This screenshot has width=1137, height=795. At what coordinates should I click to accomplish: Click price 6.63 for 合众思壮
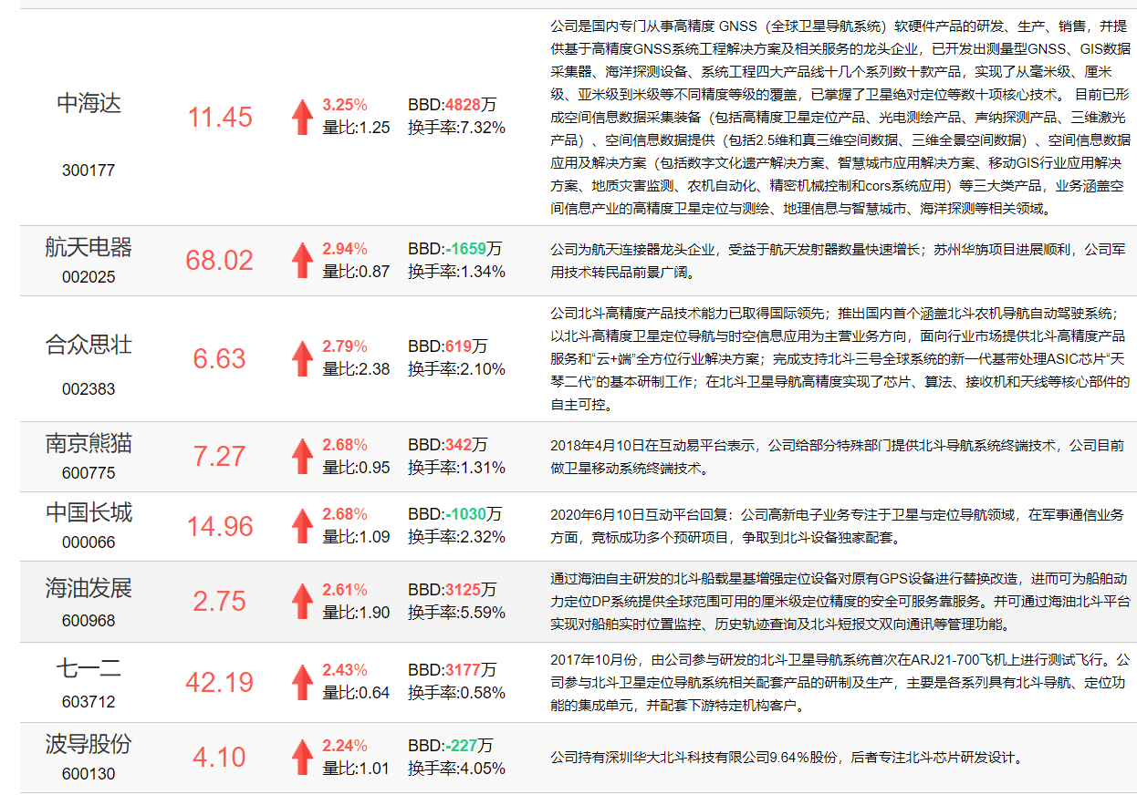coord(220,358)
